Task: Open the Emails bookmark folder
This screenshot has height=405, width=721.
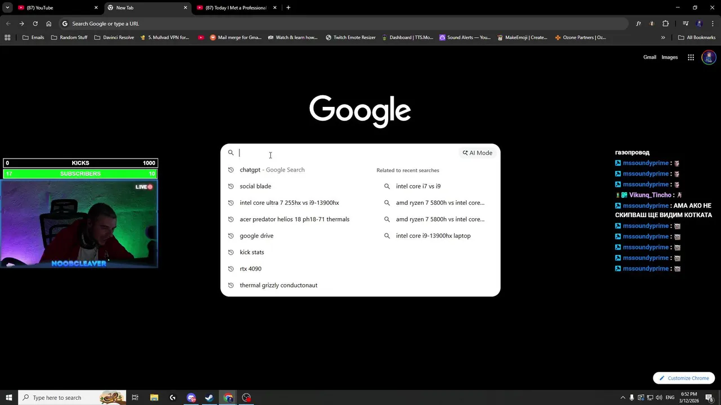Action: point(33,38)
